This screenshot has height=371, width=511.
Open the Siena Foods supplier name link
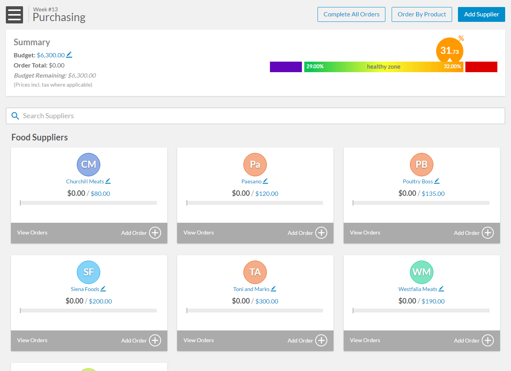tap(85, 289)
